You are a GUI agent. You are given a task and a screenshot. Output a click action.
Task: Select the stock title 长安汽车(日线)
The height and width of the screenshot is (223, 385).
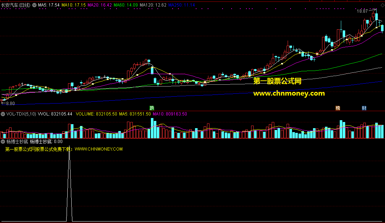click(x=16, y=5)
